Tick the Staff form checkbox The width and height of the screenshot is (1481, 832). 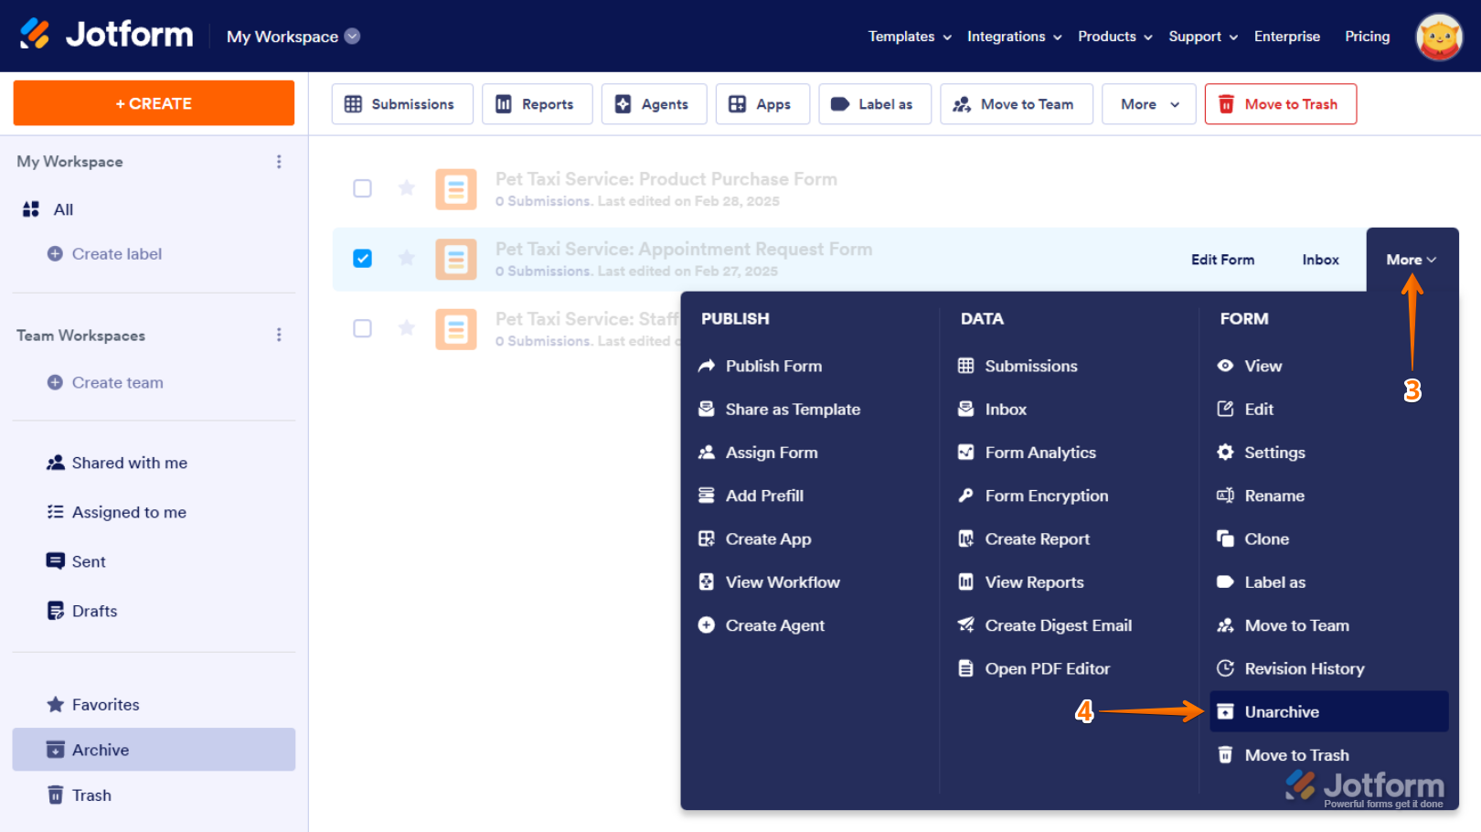(x=363, y=328)
